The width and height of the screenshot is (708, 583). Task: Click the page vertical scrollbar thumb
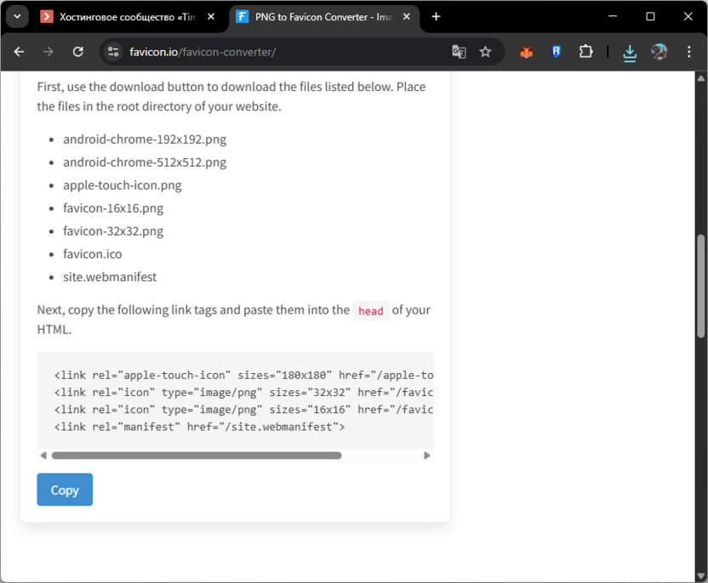click(700, 286)
